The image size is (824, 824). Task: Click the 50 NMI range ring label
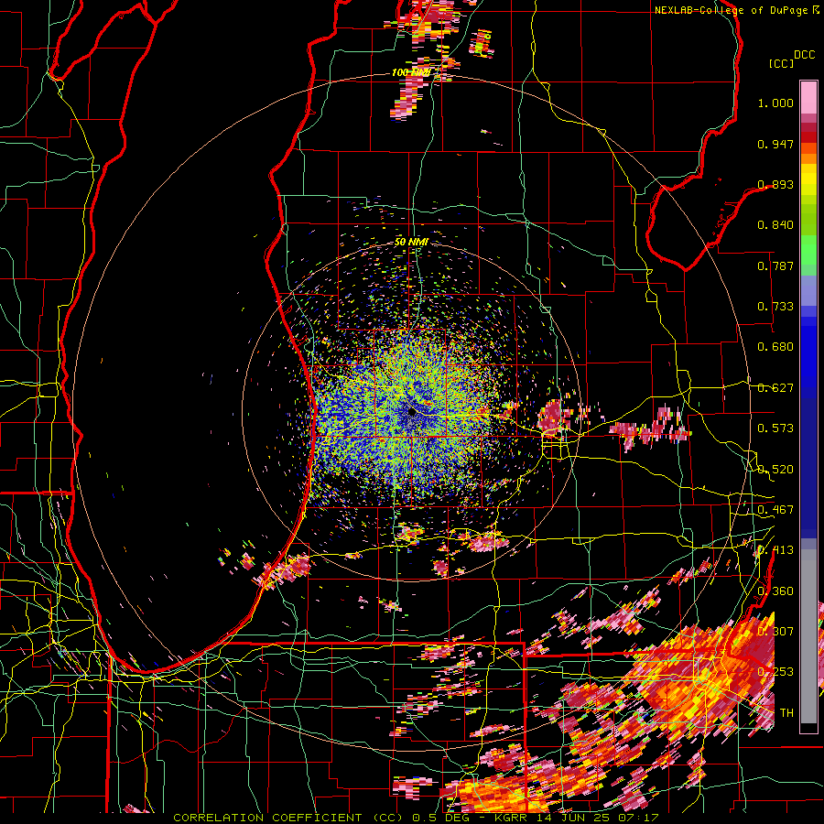tap(411, 243)
